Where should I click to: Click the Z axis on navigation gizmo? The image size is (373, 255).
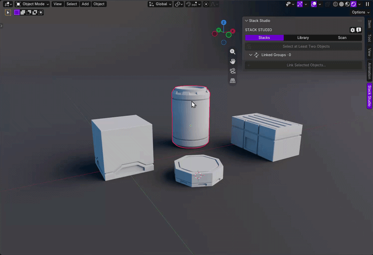224,22
